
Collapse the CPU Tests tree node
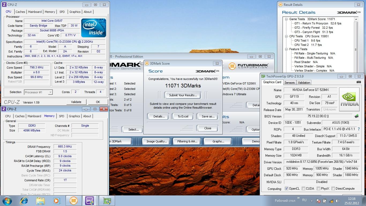286,36
